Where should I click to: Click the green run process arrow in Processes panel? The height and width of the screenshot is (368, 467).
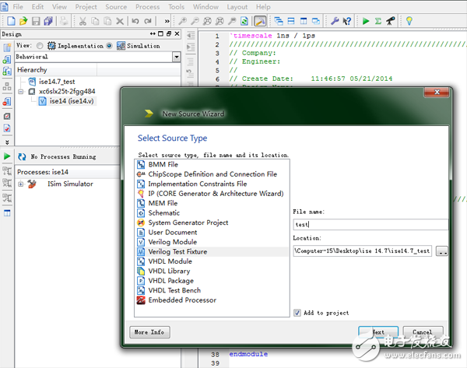coord(7,156)
